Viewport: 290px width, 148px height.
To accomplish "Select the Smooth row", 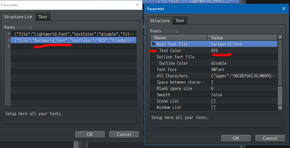I will click(214, 95).
